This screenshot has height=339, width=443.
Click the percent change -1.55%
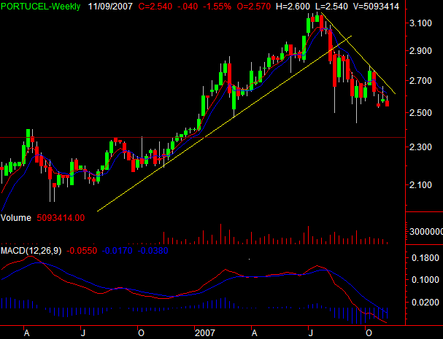click(217, 7)
